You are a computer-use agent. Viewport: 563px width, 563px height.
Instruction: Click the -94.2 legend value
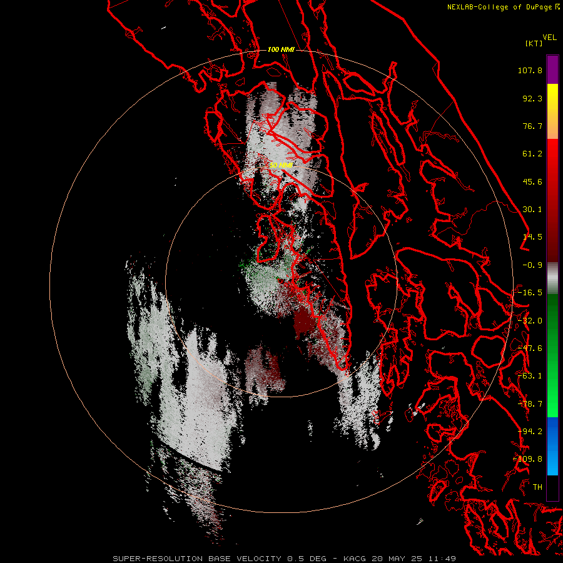[x=530, y=432]
